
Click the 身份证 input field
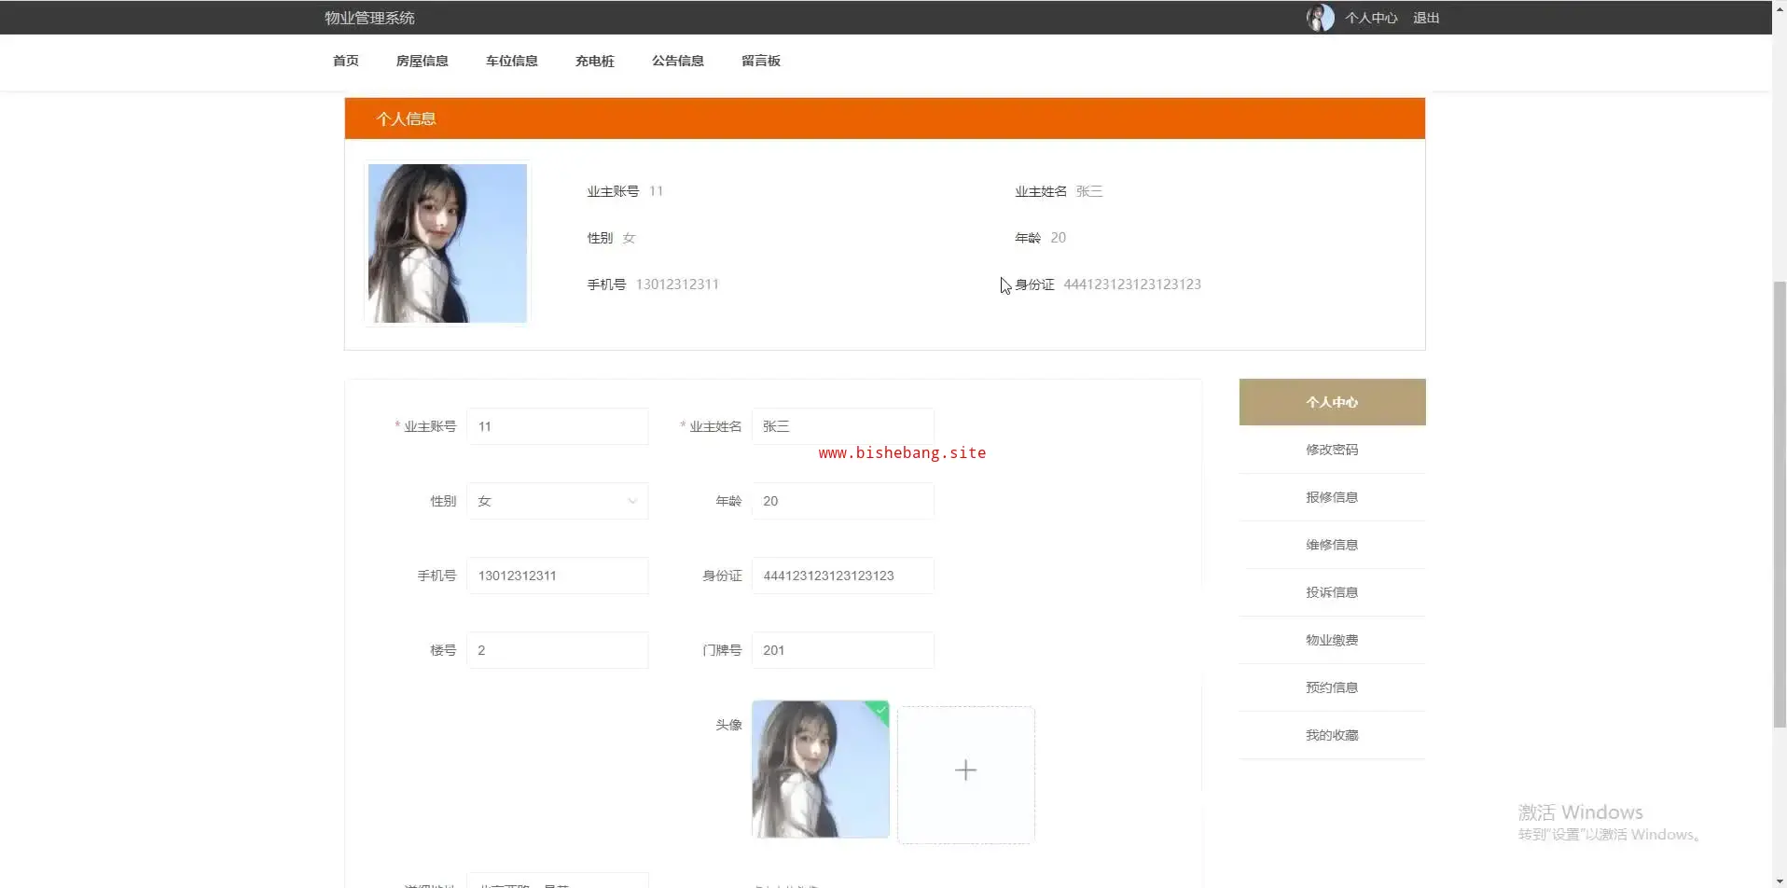[843, 576]
